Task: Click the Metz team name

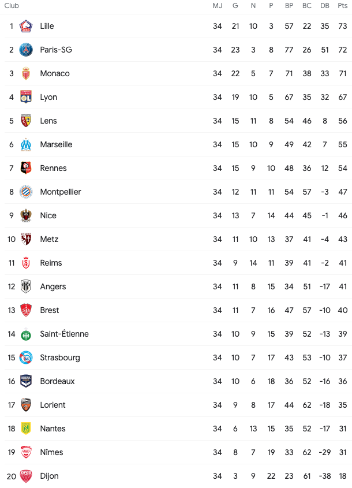Action: 49,239
